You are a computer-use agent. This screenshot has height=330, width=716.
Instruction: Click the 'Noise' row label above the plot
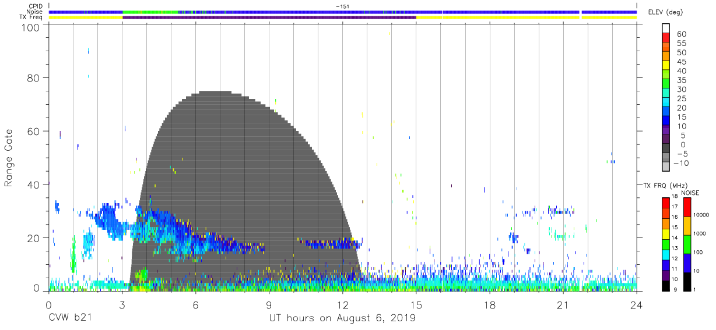point(36,12)
